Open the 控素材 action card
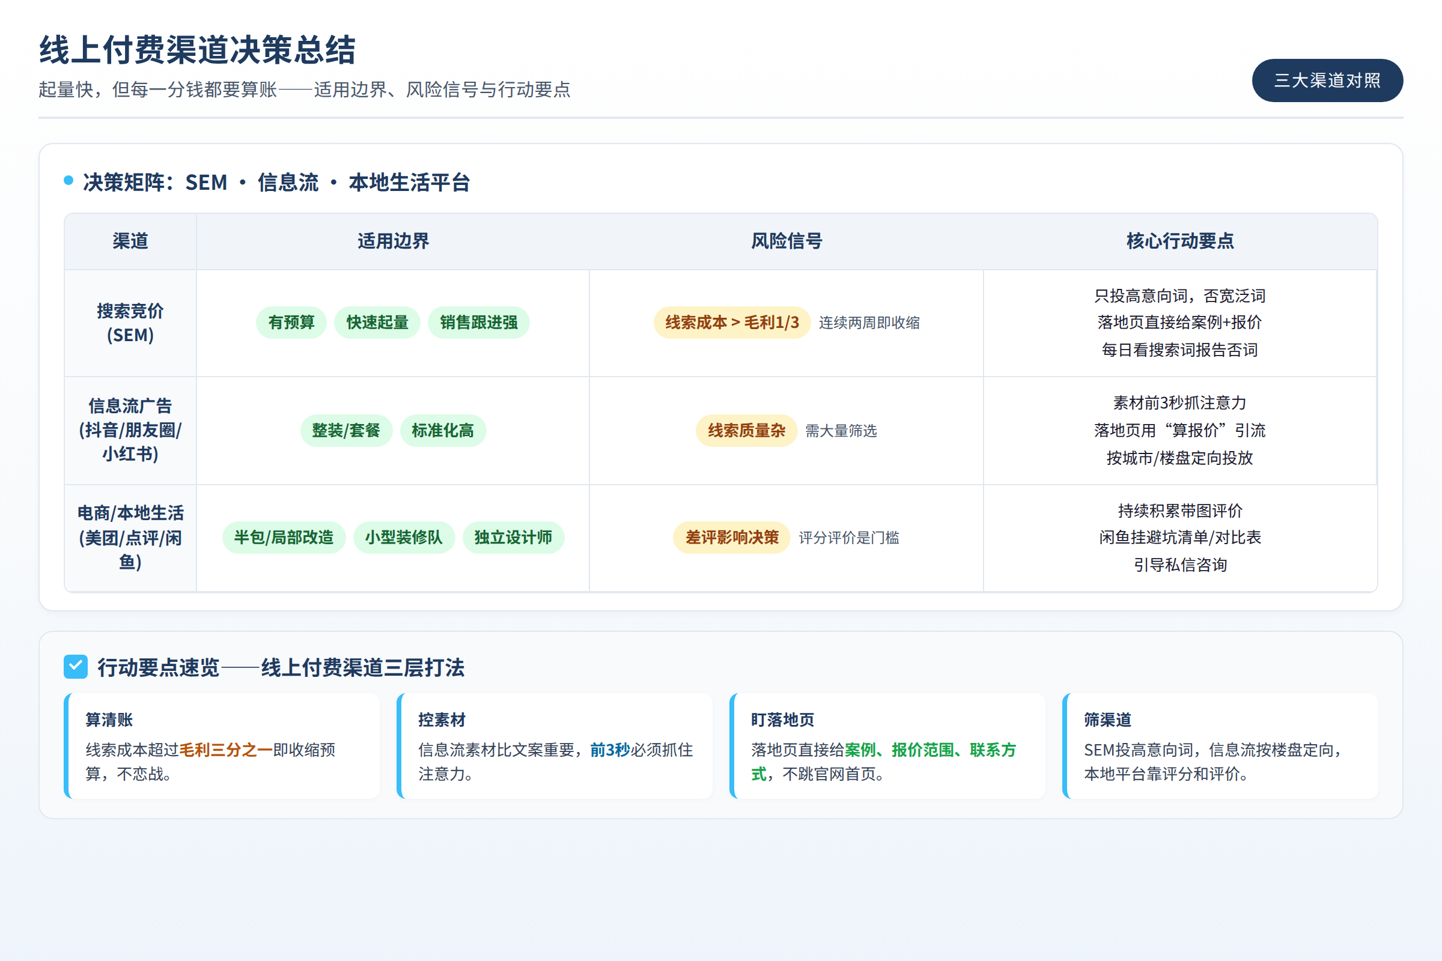 tap(554, 746)
